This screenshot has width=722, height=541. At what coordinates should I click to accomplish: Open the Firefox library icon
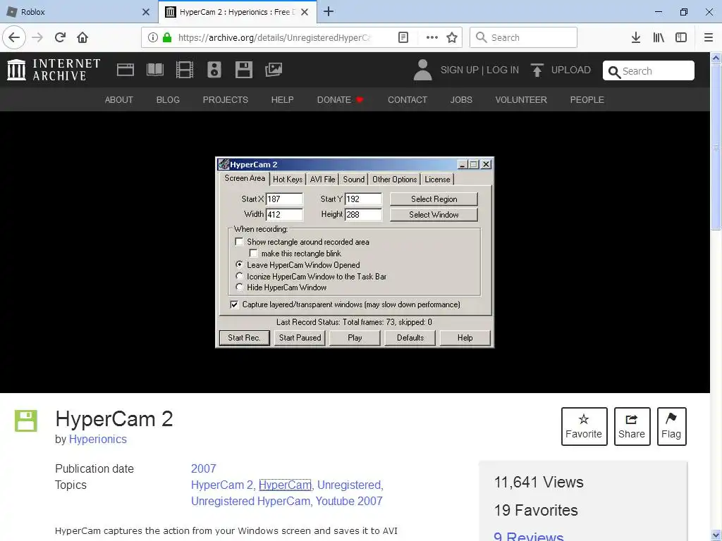click(659, 37)
